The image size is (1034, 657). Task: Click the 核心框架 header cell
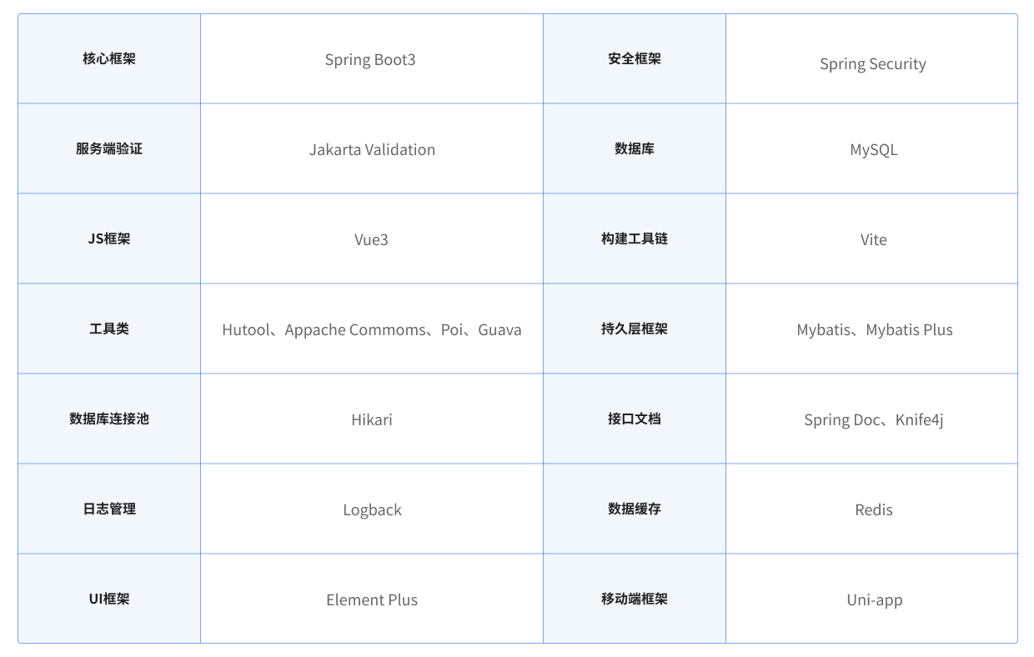point(109,58)
